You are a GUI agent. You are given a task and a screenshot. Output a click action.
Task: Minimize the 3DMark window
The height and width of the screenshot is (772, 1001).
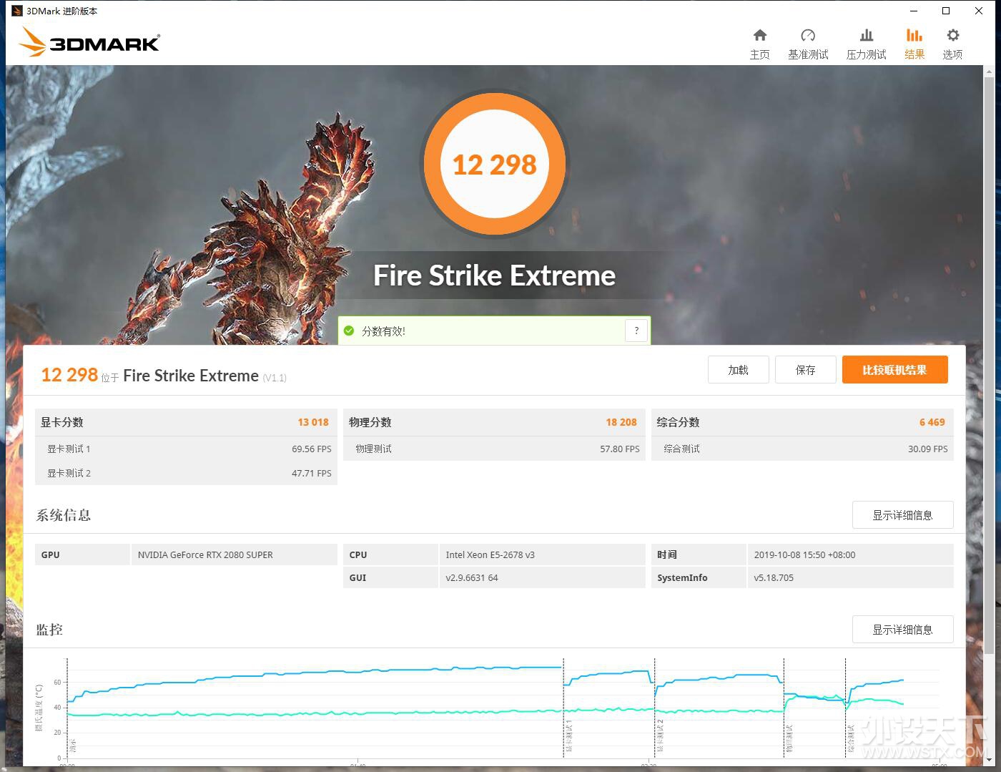point(914,11)
